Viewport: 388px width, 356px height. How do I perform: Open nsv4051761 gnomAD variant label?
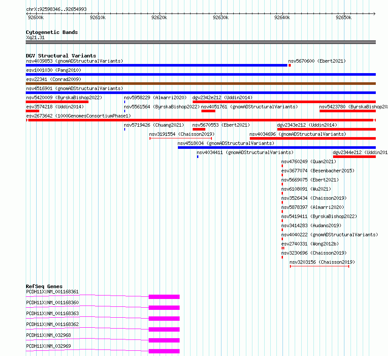pos(249,107)
